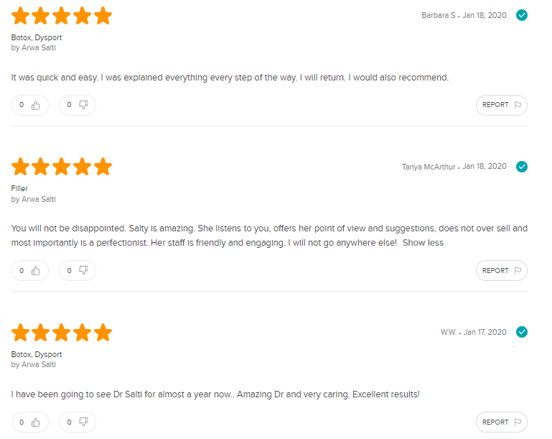Collapse Tanya's review with Show less

tap(423, 243)
